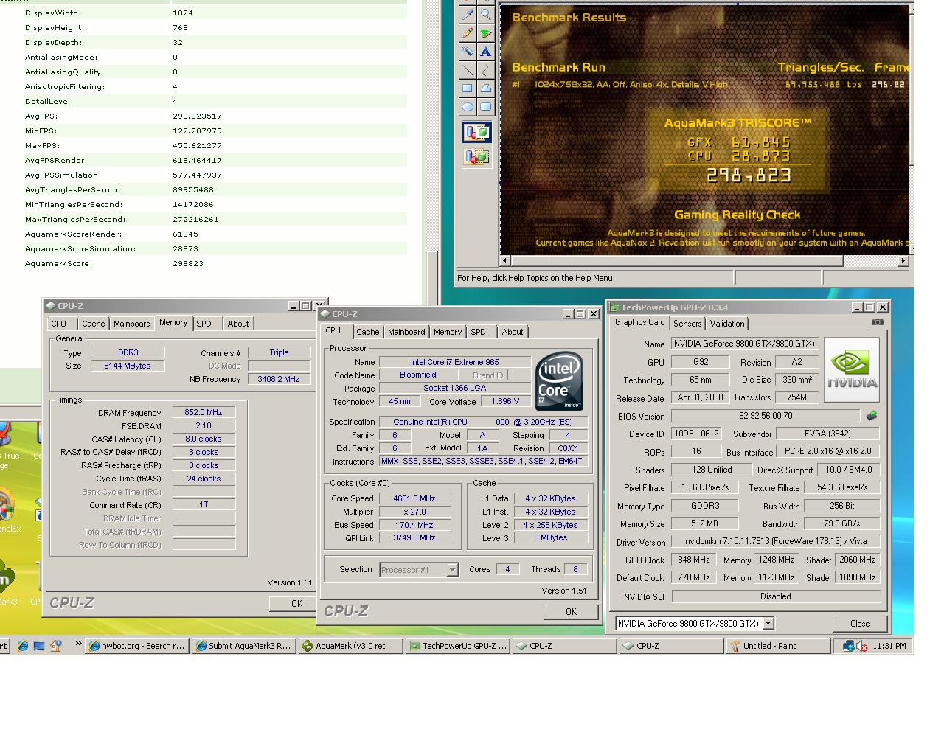Click the GPU-Z screenshot camera icon
Image resolution: width=944 pixels, height=755 pixels.
tap(877, 321)
